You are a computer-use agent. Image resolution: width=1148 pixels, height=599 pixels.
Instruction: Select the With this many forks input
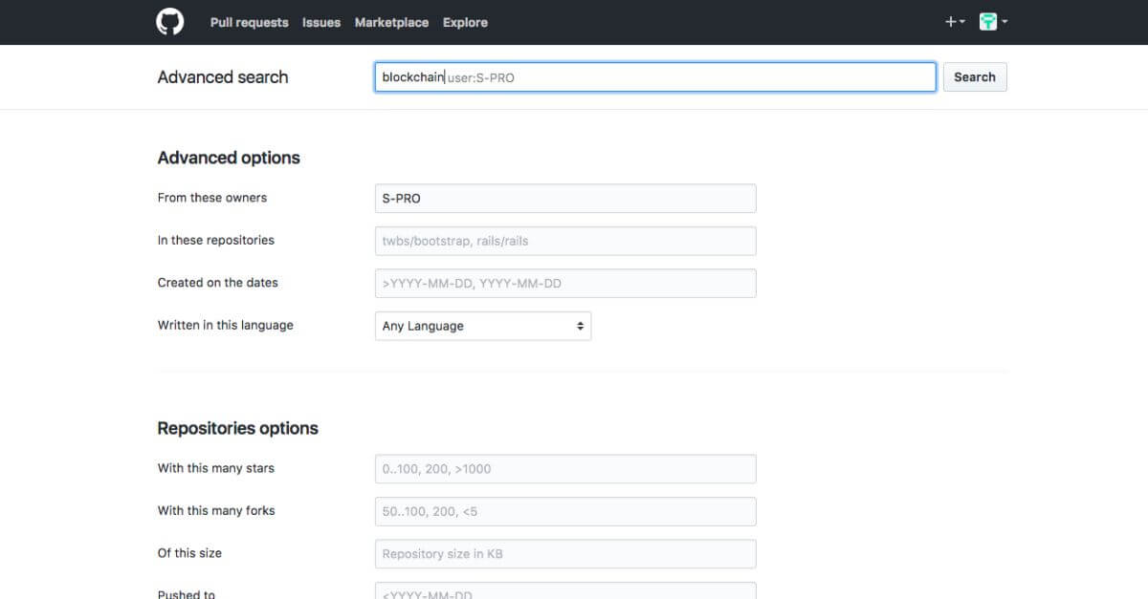click(564, 511)
